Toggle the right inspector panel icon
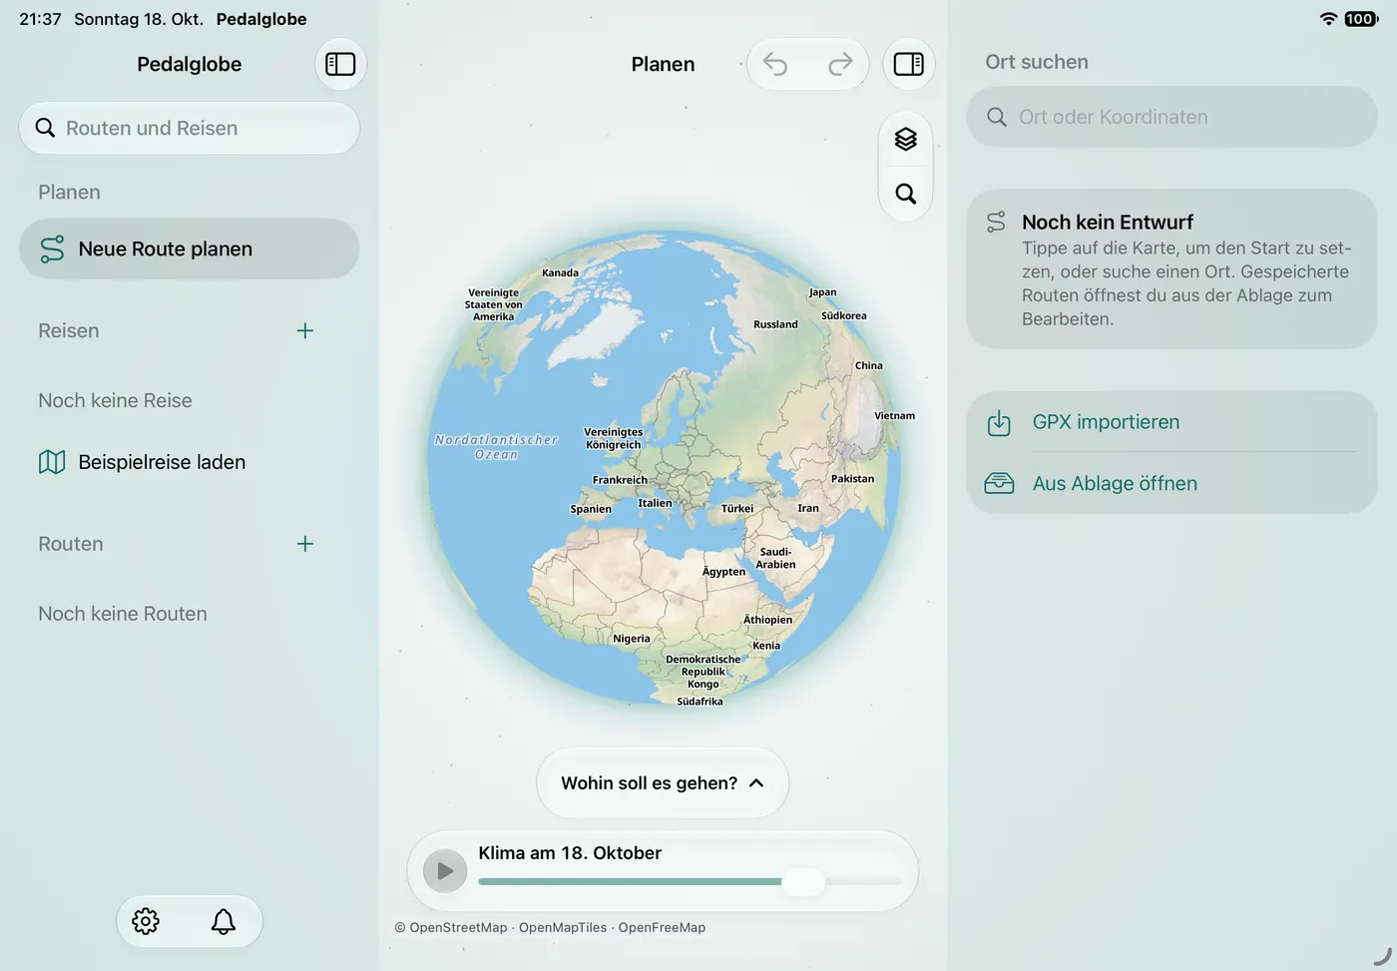This screenshot has width=1397, height=971. (x=908, y=64)
